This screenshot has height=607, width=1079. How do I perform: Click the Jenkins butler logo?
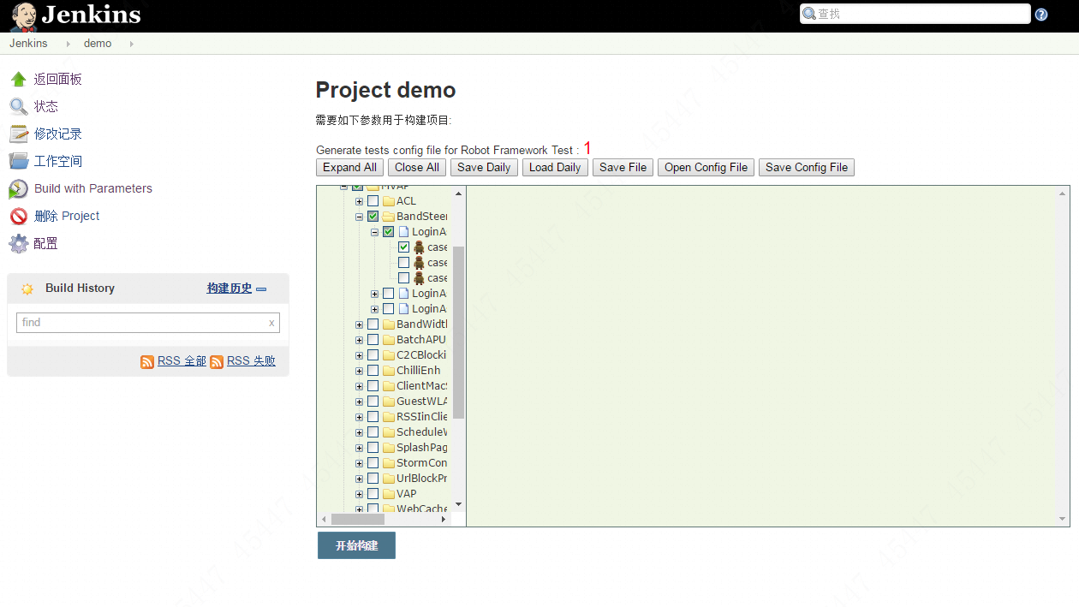click(23, 16)
